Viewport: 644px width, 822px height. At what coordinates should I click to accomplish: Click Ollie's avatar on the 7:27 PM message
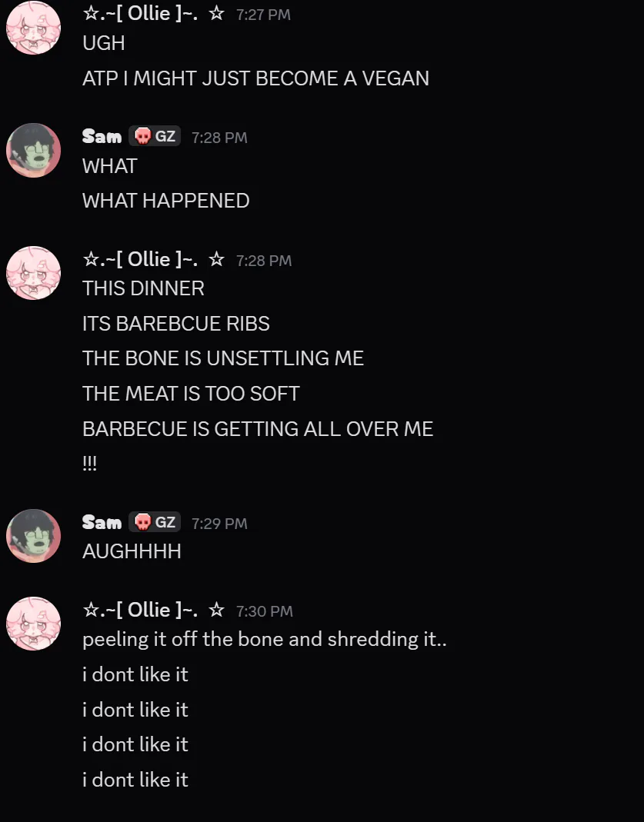pyautogui.click(x=33, y=28)
